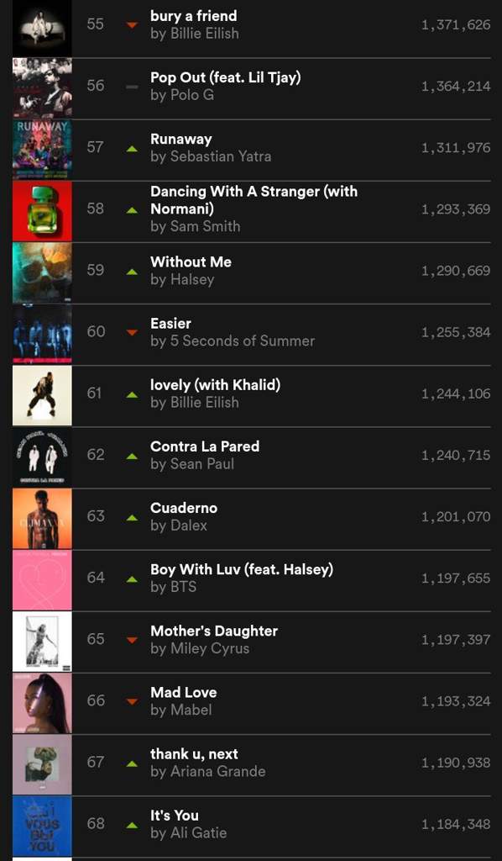Image resolution: width=502 pixels, height=861 pixels.
Task: Click the green arrow beside Cuaderno
Action: pyautogui.click(x=132, y=517)
